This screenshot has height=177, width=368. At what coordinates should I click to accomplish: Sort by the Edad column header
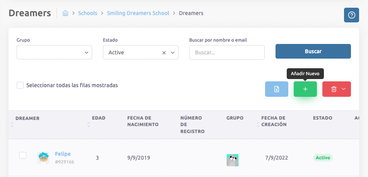pos(98,118)
